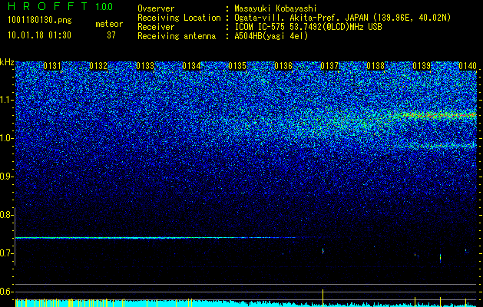Click the 0.6 kHz axis label
This screenshot has height=307, width=483.
click(x=6, y=292)
